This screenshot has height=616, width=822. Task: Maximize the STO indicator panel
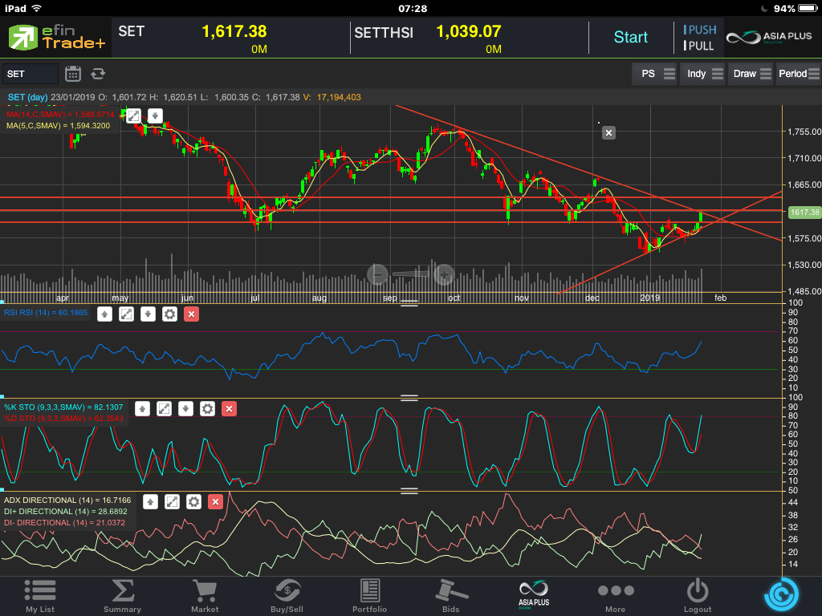coord(164,409)
